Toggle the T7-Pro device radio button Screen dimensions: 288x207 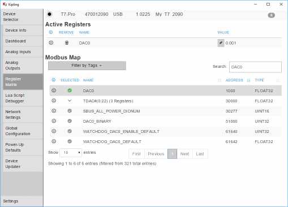[49, 14]
